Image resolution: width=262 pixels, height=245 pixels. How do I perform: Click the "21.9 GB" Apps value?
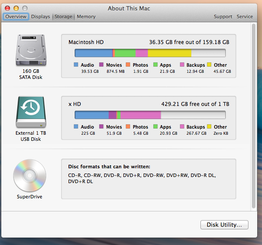[x=167, y=71]
